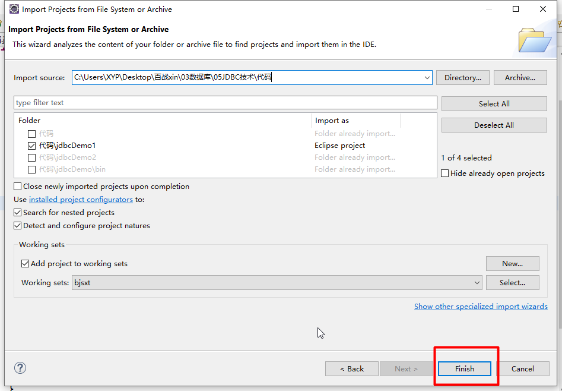Screen dimensions: 562x391
Task: Click the type filter text field
Action: pyautogui.click(x=226, y=103)
